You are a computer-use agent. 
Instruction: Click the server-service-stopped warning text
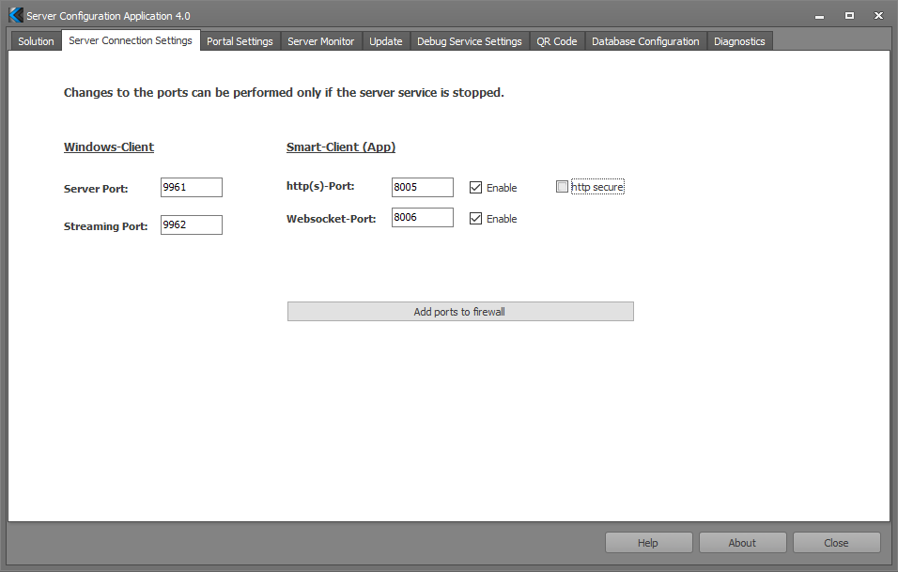[284, 93]
